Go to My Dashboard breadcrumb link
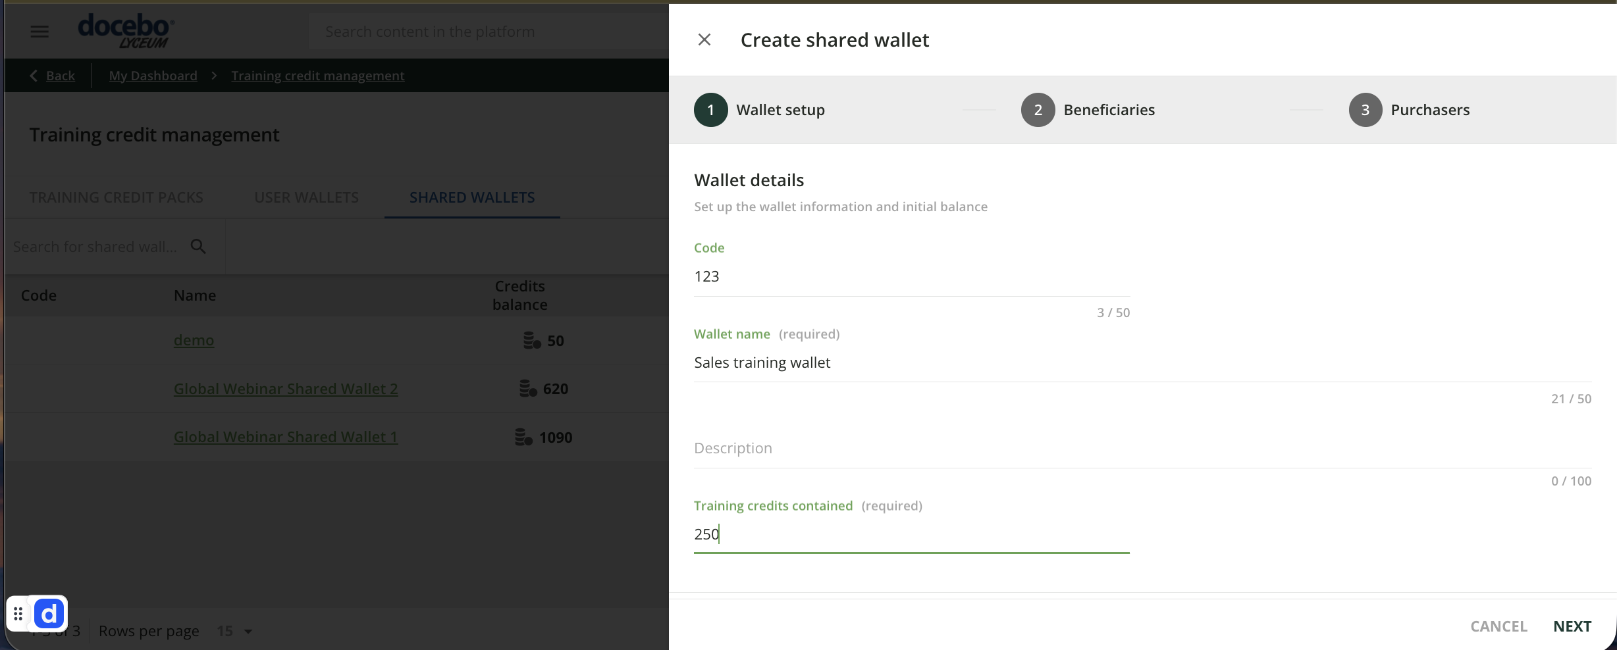This screenshot has height=650, width=1617. click(153, 76)
